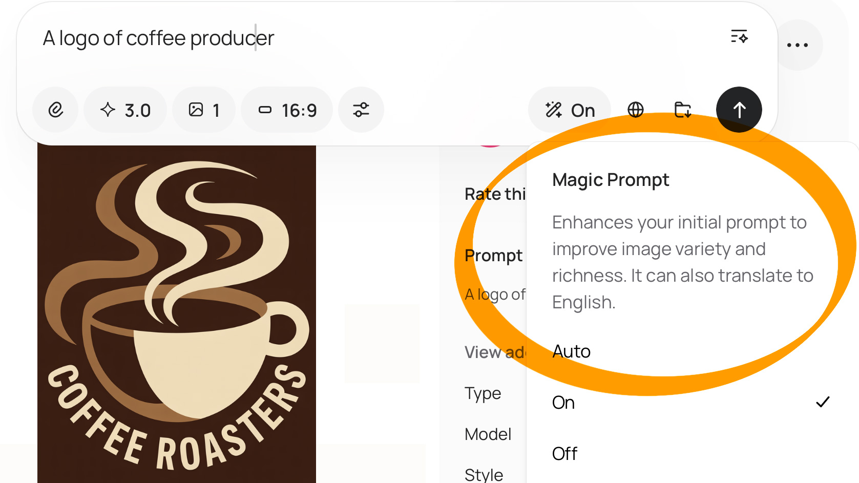
Task: Open the 3.0 model version selector
Action: [125, 110]
